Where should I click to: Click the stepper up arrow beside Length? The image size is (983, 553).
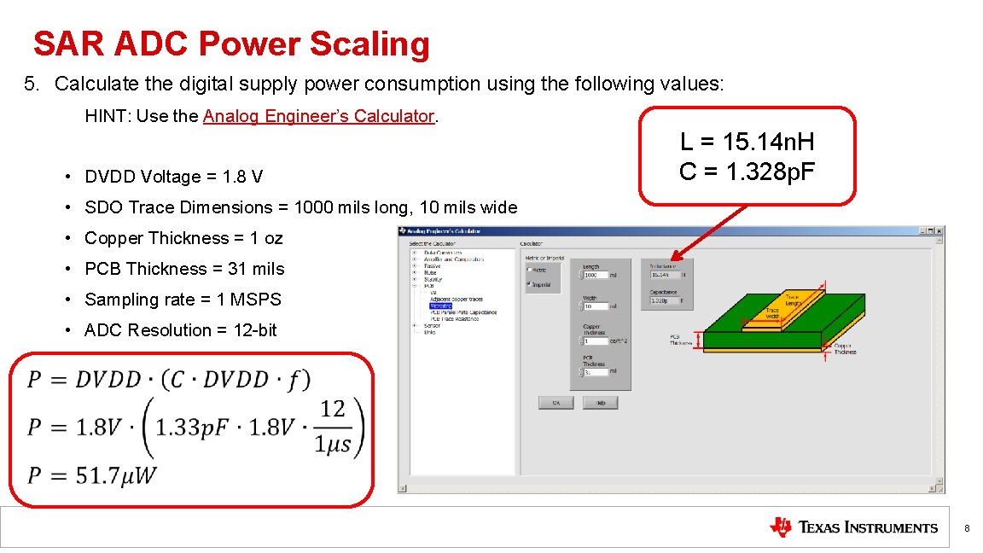click(580, 274)
